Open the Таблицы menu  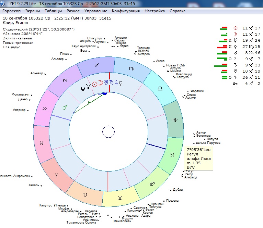click(x=53, y=11)
